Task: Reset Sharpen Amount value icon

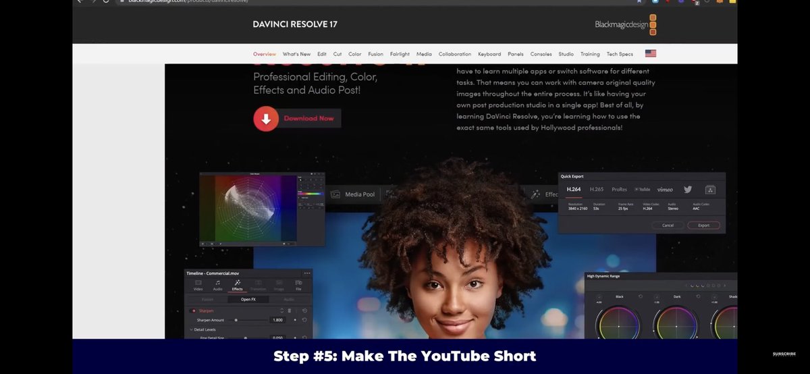Action: [x=304, y=320]
